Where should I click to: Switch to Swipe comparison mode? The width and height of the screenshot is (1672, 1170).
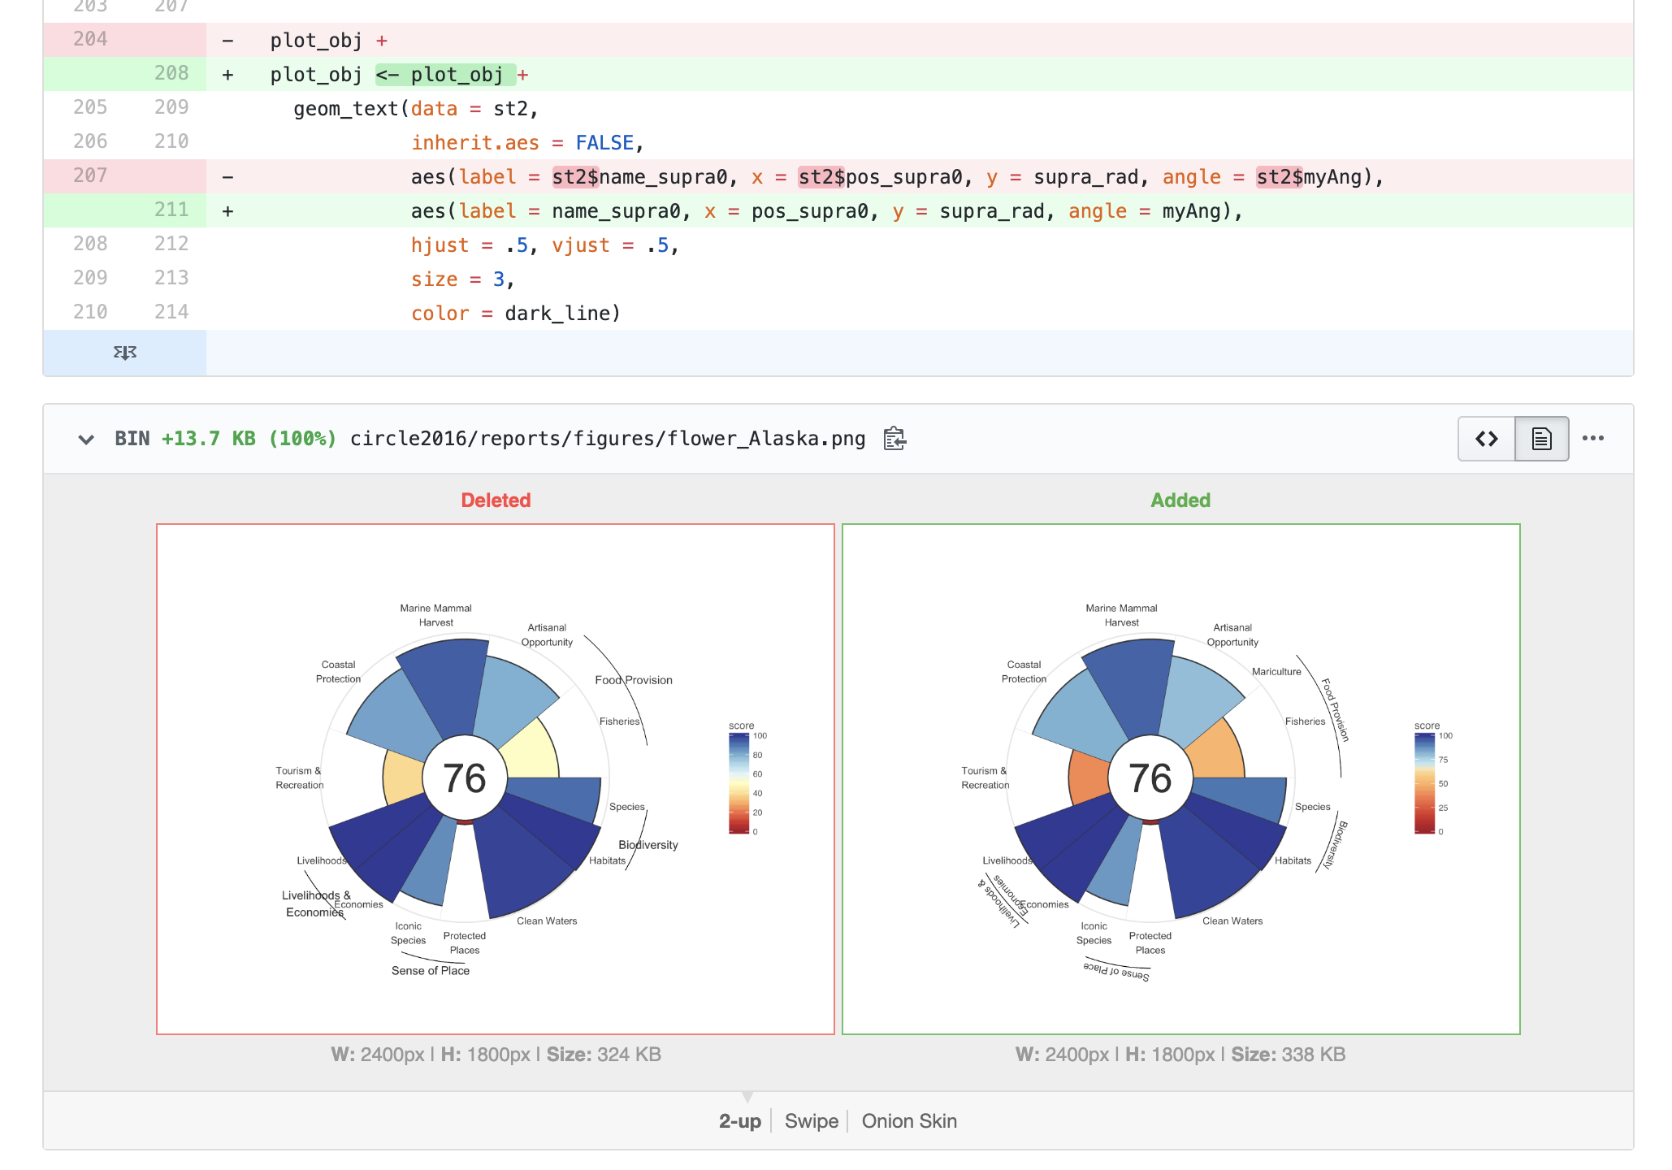(811, 1121)
